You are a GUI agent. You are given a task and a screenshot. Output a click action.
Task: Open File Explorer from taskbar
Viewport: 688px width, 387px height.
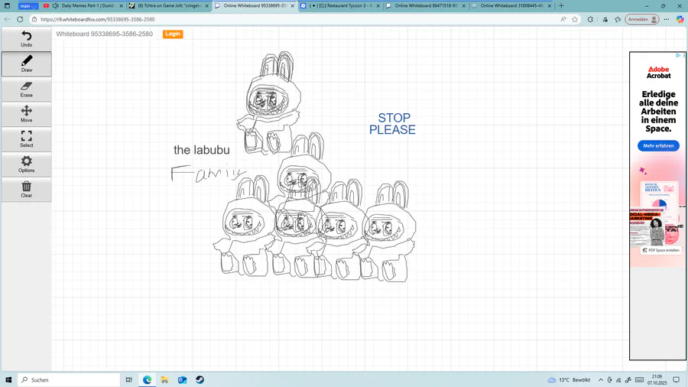click(x=164, y=380)
